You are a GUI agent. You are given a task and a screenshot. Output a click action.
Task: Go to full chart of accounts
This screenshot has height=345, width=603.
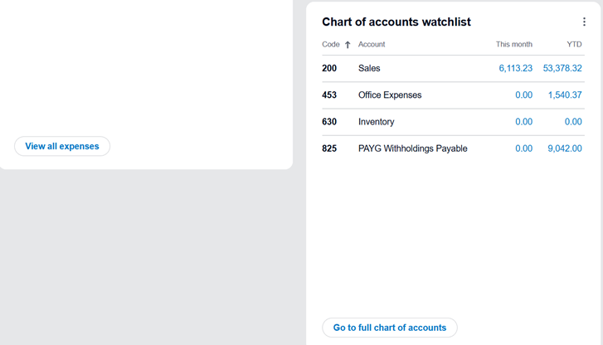coord(389,328)
